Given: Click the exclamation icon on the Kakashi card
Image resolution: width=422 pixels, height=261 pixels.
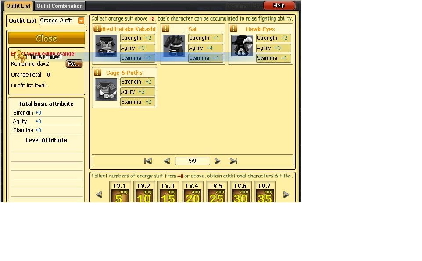Looking at the screenshot, I should click(97, 28).
